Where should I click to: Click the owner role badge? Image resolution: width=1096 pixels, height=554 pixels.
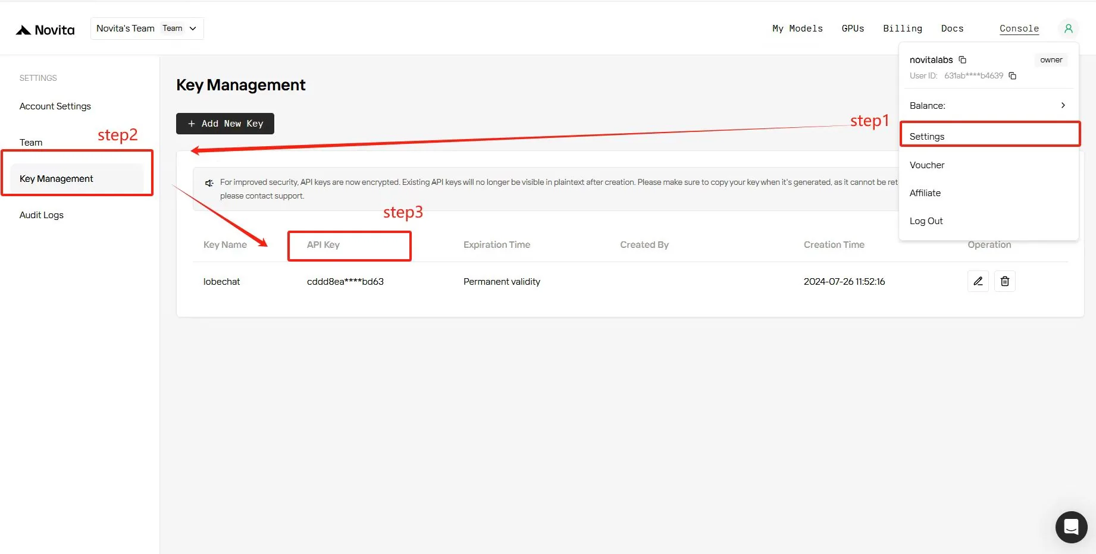coord(1051,59)
